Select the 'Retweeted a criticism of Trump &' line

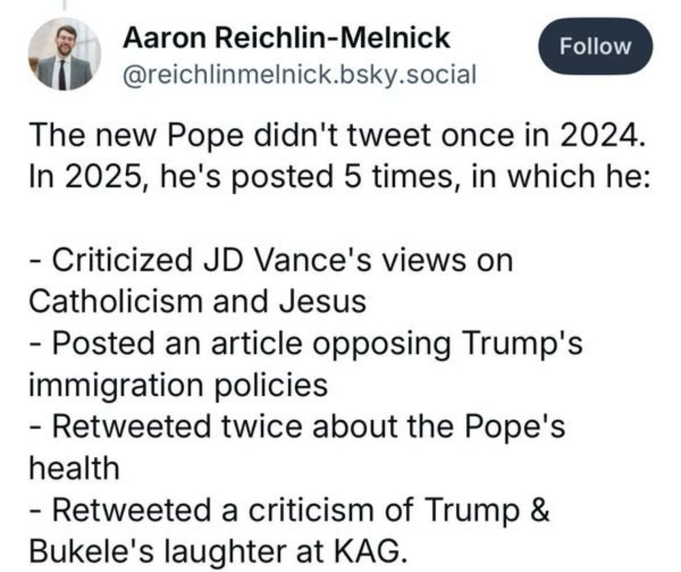[x=289, y=509]
